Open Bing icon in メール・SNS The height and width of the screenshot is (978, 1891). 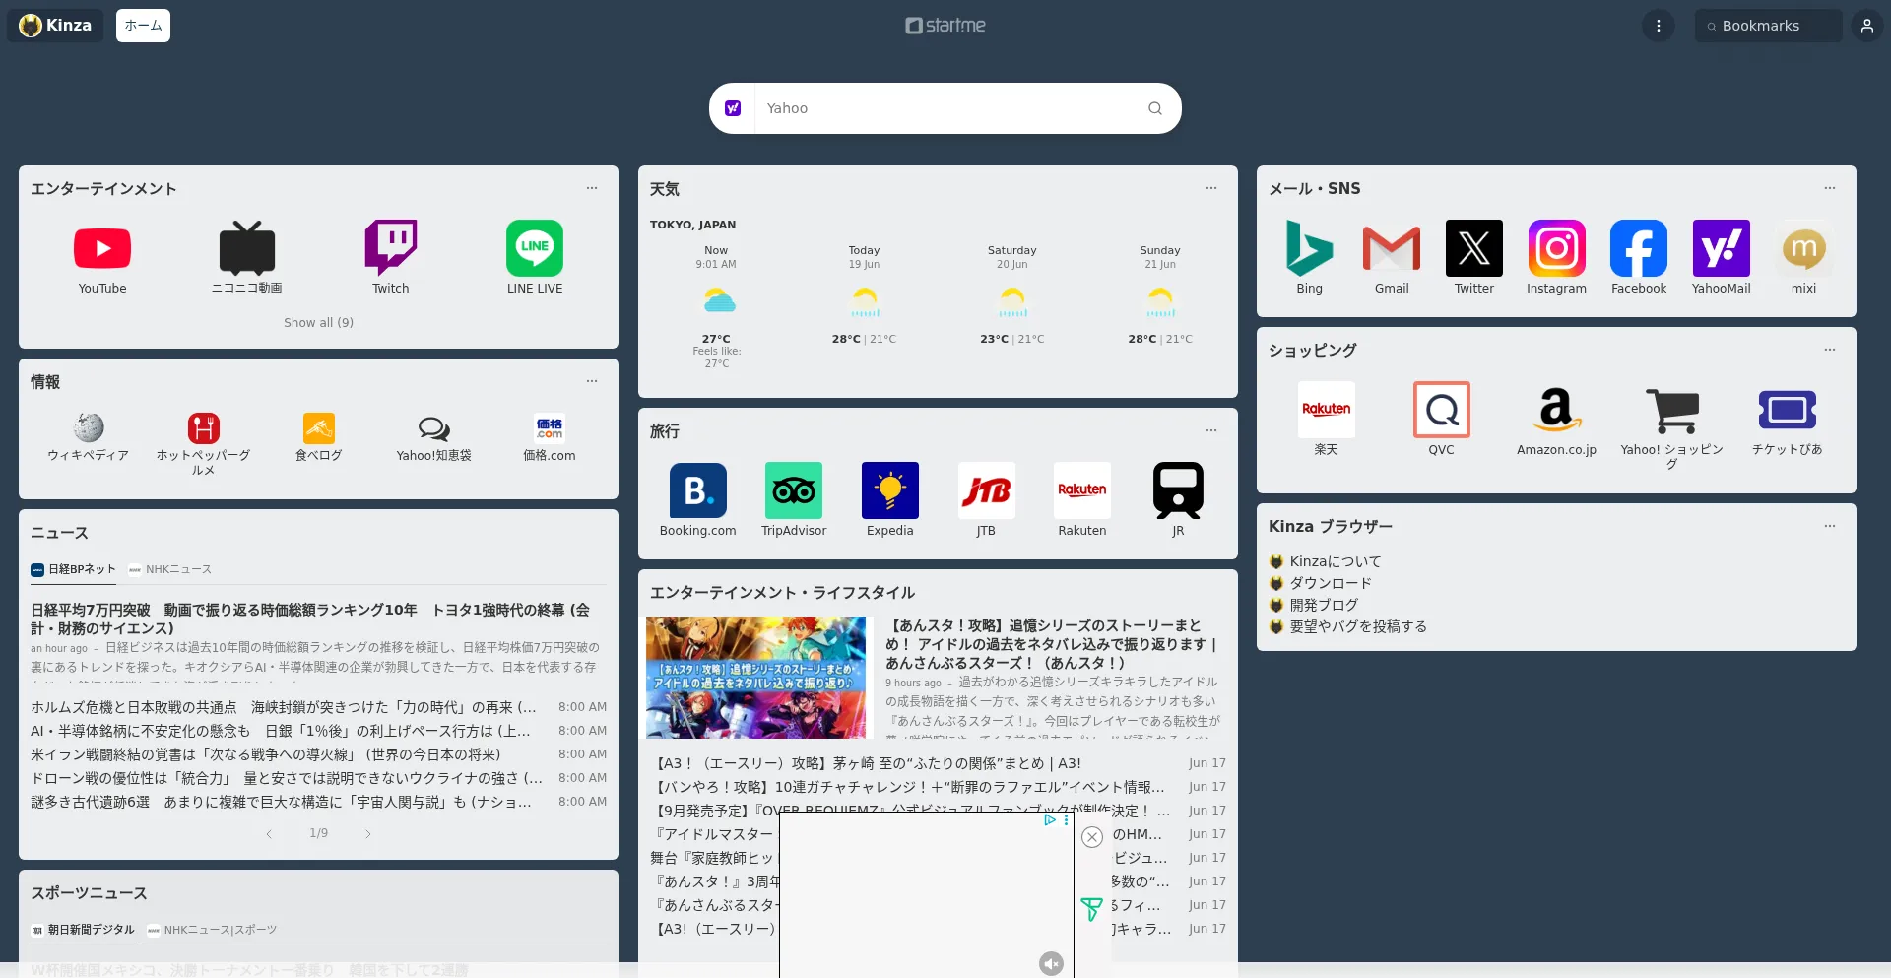1310,248
